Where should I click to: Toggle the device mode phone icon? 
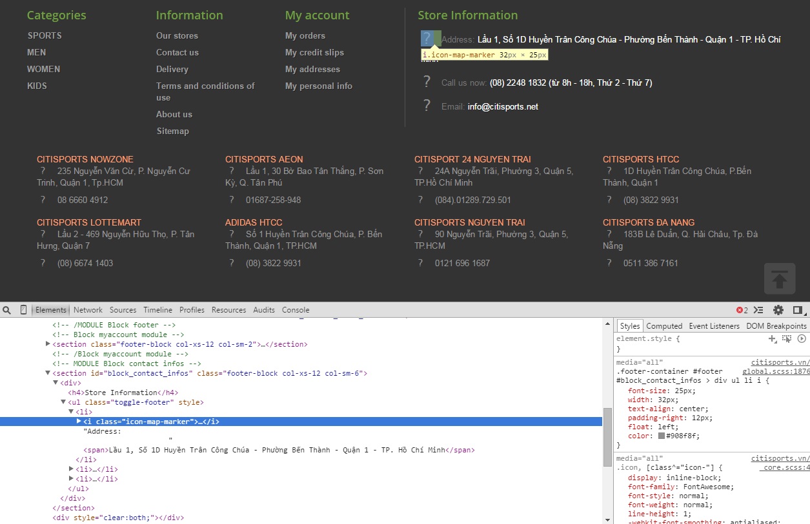24,310
